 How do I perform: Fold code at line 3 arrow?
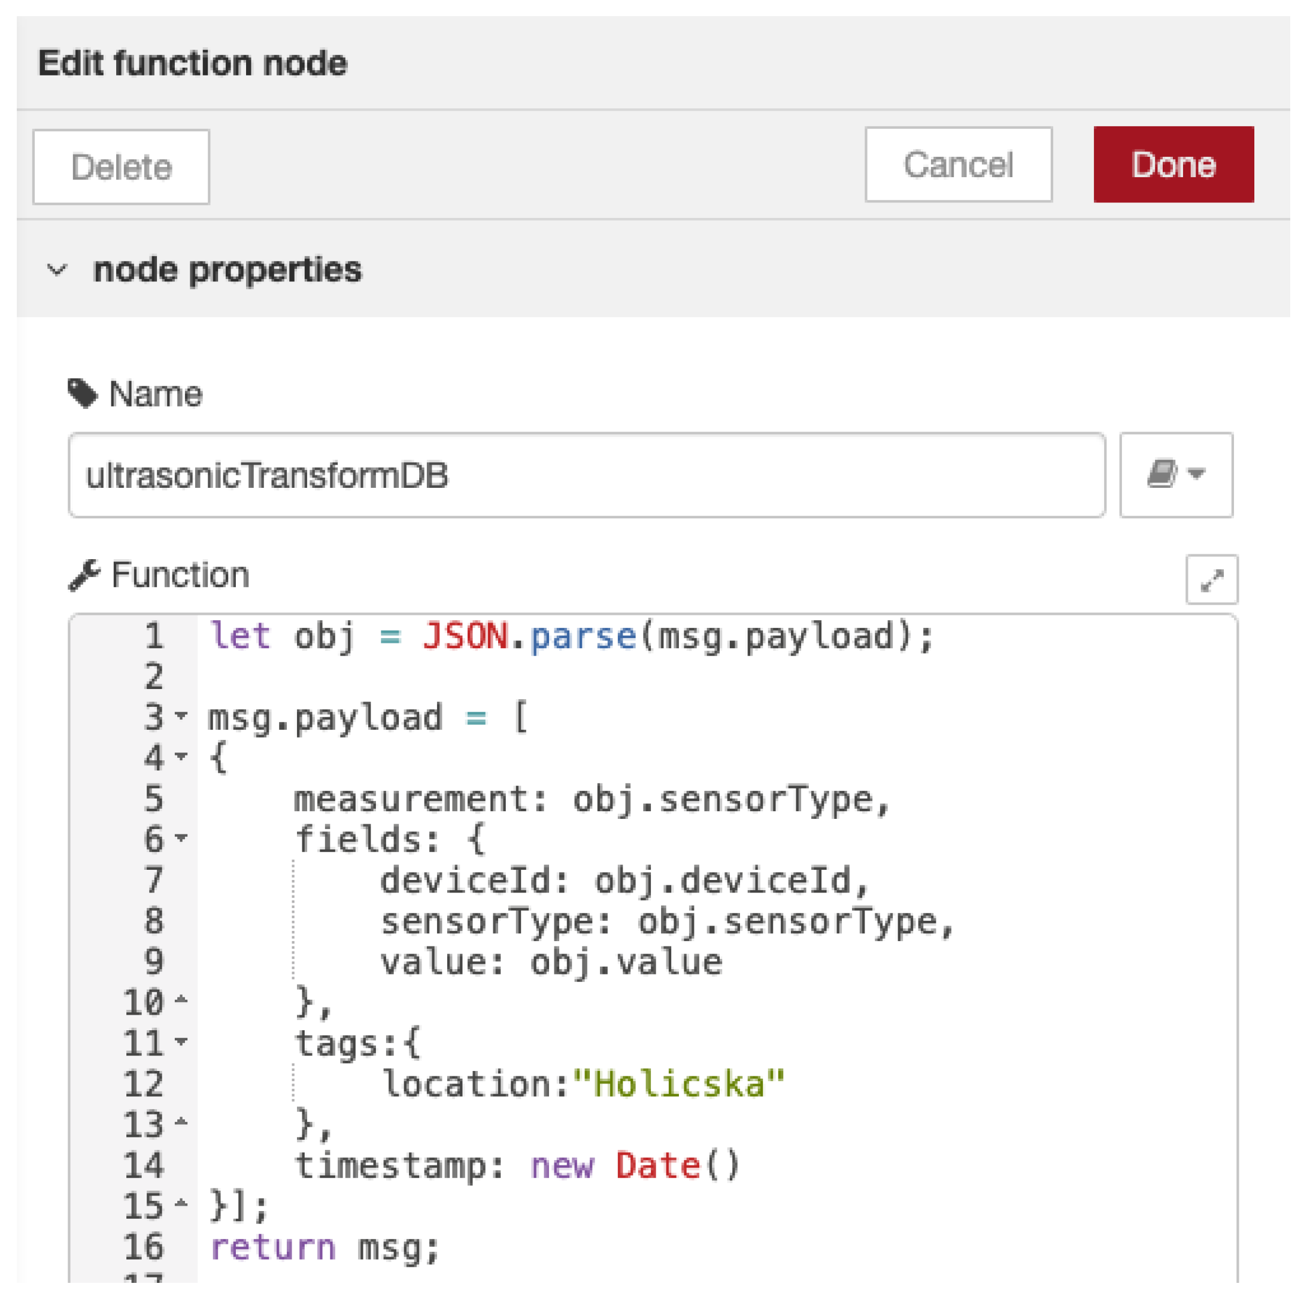[181, 715]
